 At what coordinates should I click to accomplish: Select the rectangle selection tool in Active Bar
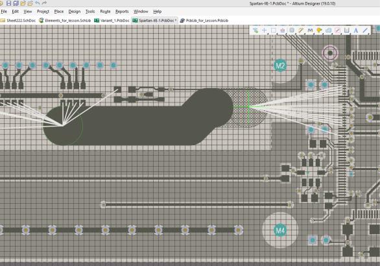(274, 30)
